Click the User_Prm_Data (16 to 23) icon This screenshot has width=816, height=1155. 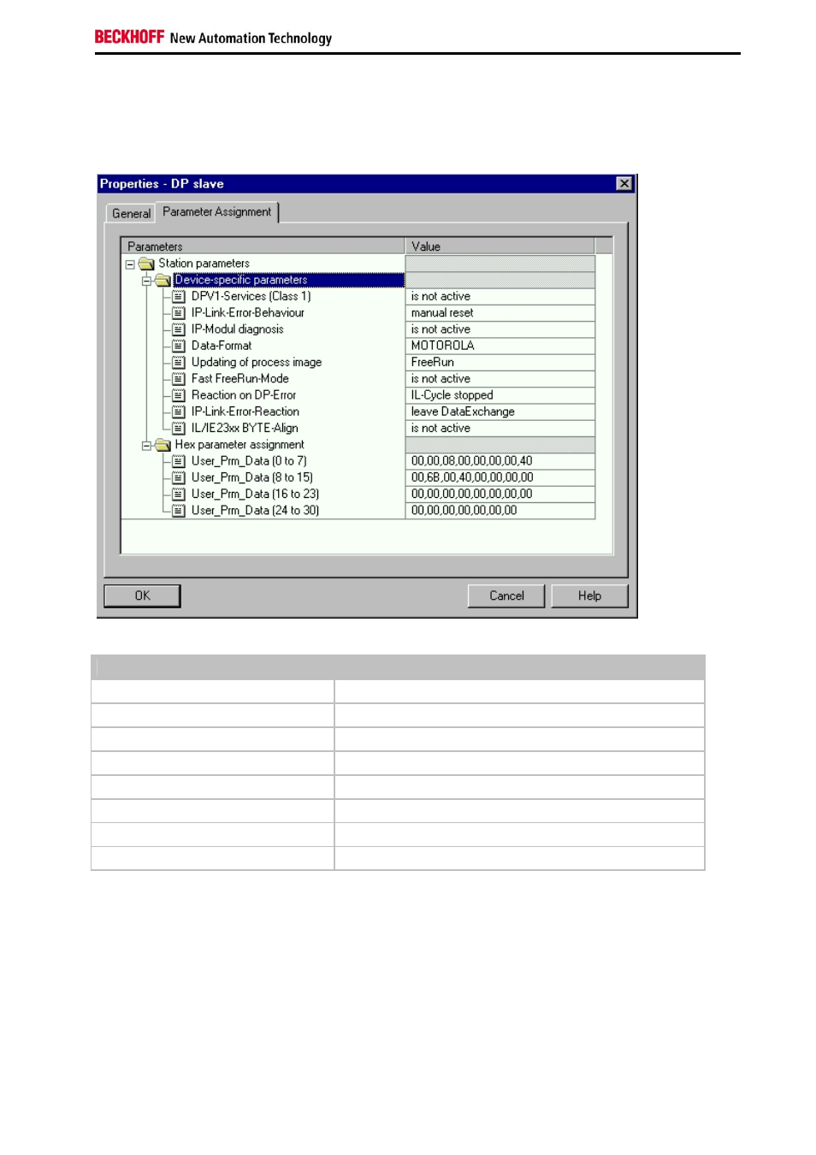[179, 495]
